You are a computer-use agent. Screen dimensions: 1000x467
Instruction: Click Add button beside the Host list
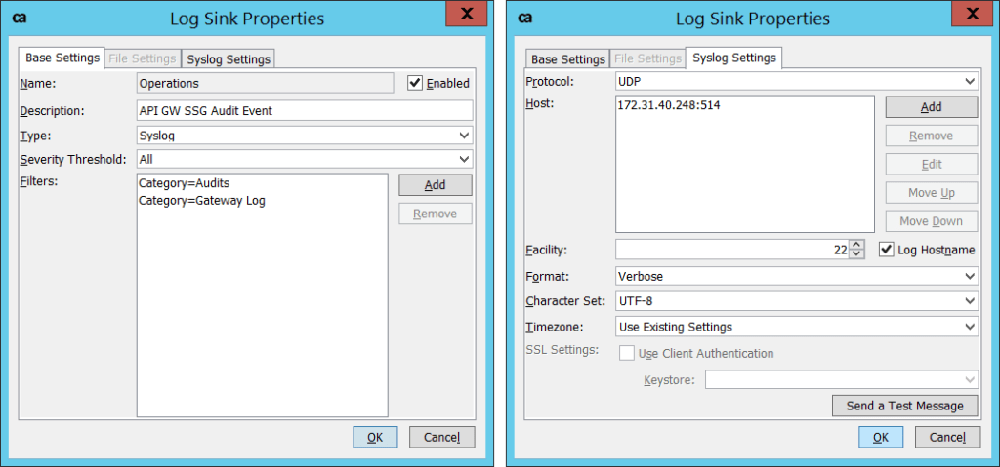[x=931, y=107]
